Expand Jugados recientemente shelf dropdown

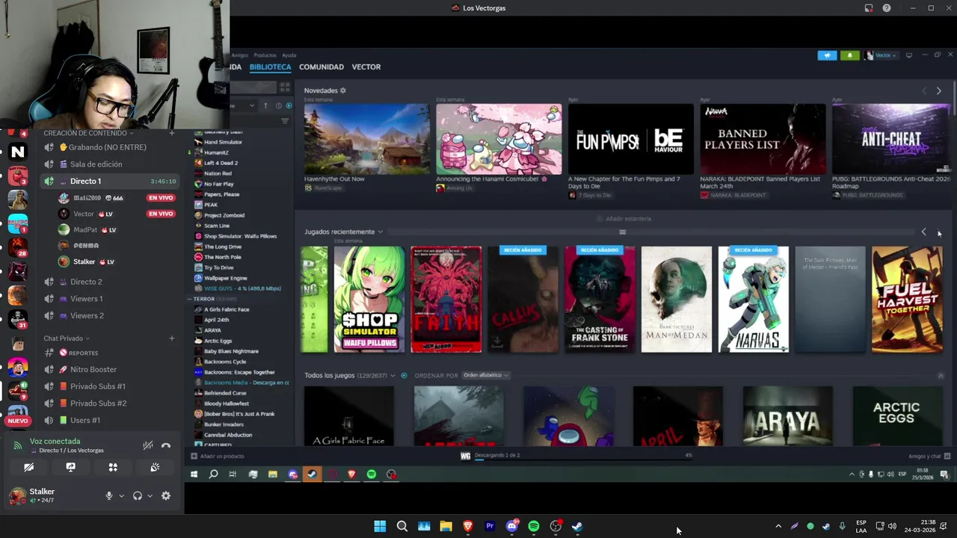380,232
